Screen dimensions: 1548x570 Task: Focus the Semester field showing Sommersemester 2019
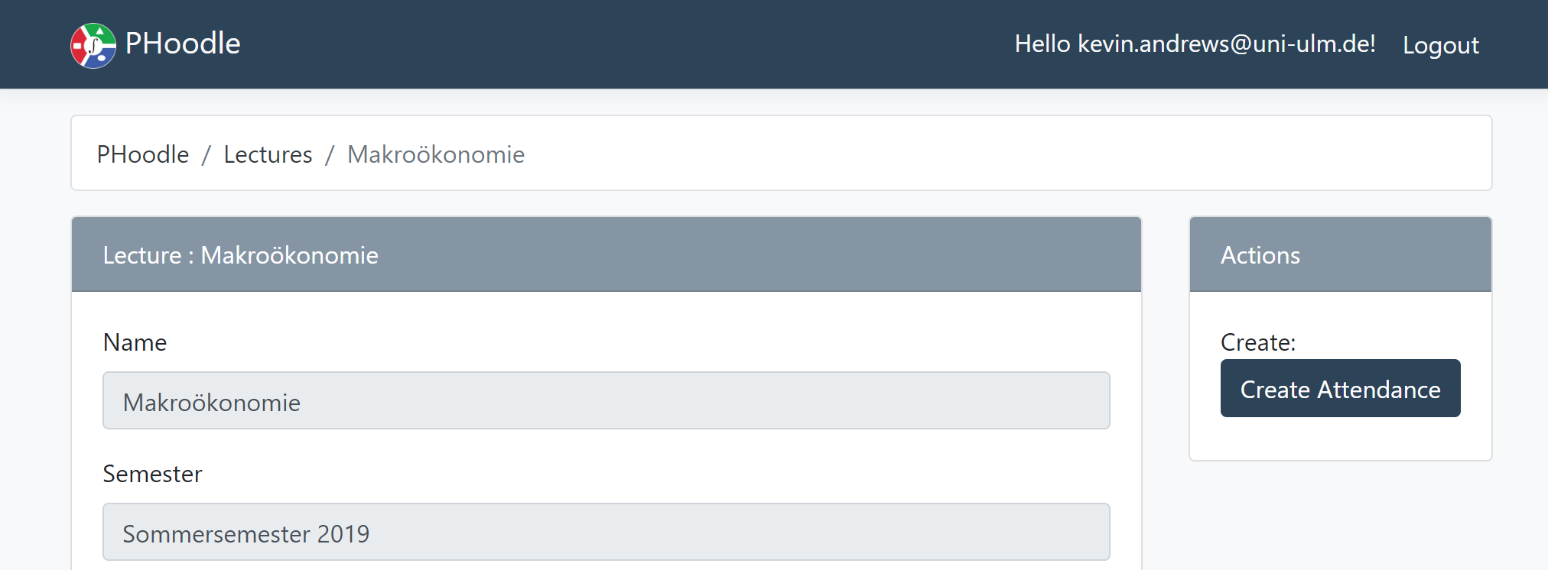pyautogui.click(x=606, y=533)
